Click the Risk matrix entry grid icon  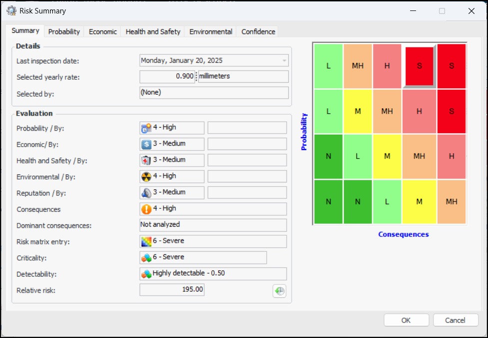click(x=146, y=242)
